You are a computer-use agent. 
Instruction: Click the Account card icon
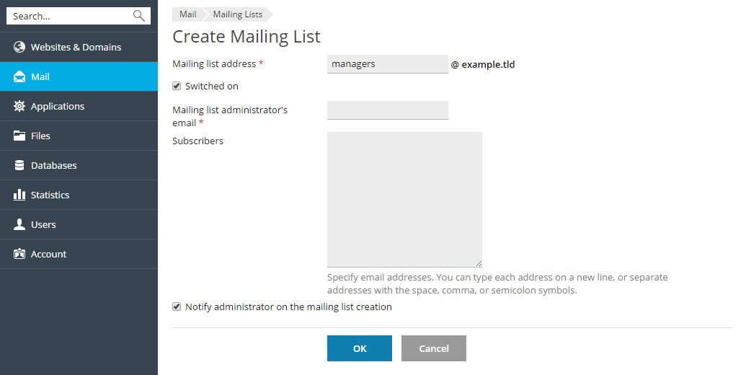tap(19, 254)
